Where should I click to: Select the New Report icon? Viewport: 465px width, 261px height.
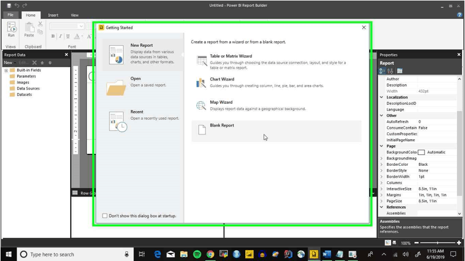click(116, 55)
